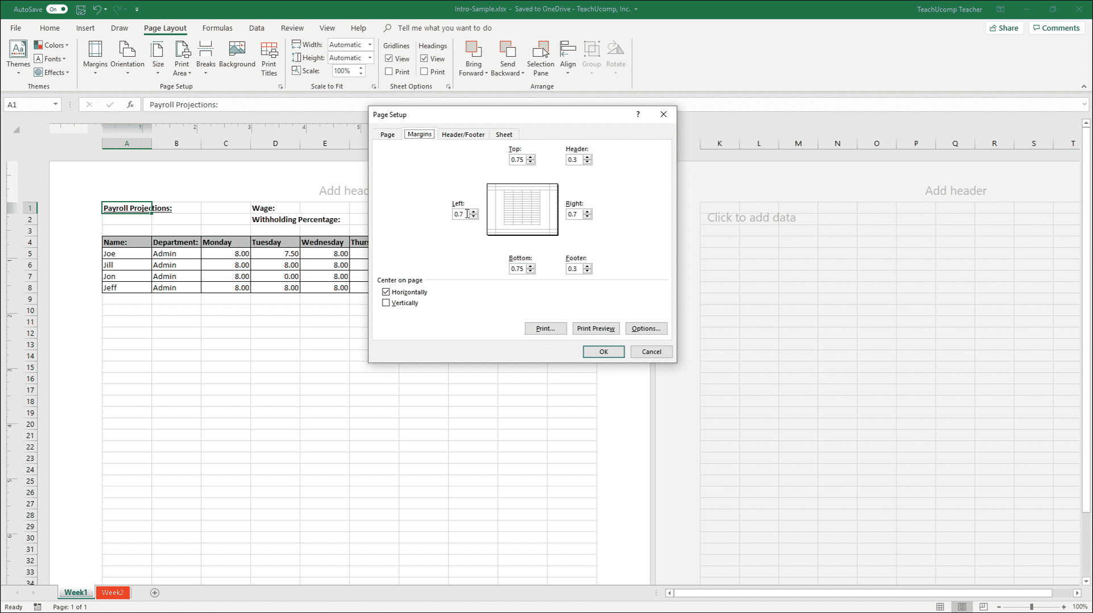Switch to the Sheet tab in dialog
1093x613 pixels.
[x=504, y=135]
